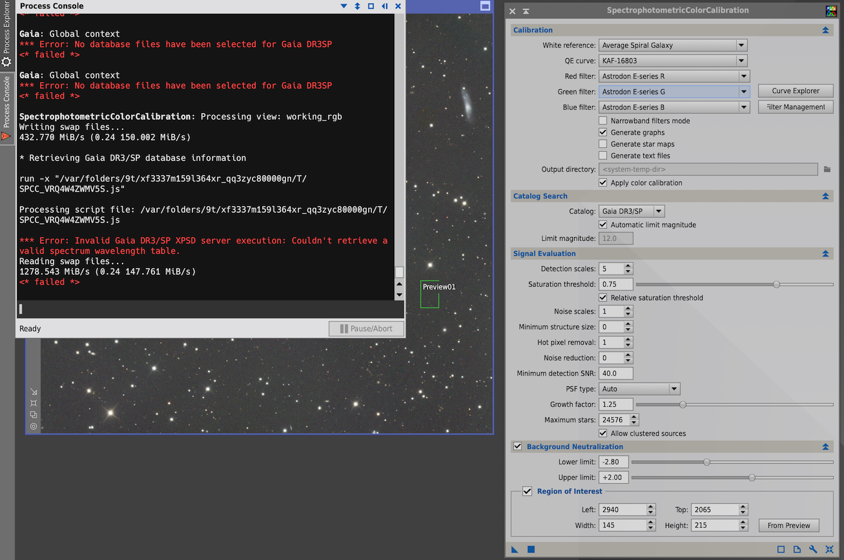Open Green filter dropdown
Screen dimensions: 844x560
click(x=674, y=92)
